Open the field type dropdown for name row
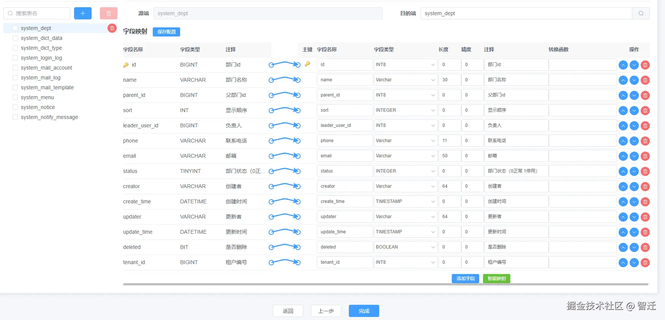 click(x=405, y=80)
